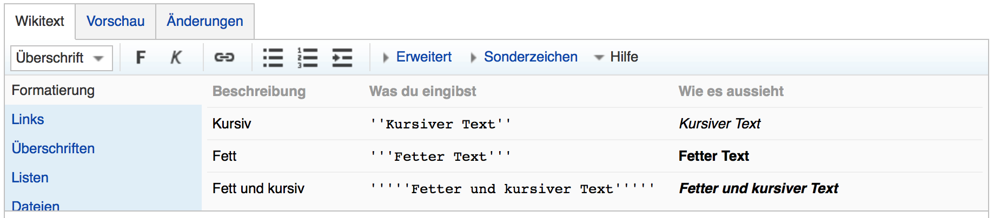Image resolution: width=994 pixels, height=218 pixels.
Task: Insert a link with the chain icon
Action: point(224,57)
